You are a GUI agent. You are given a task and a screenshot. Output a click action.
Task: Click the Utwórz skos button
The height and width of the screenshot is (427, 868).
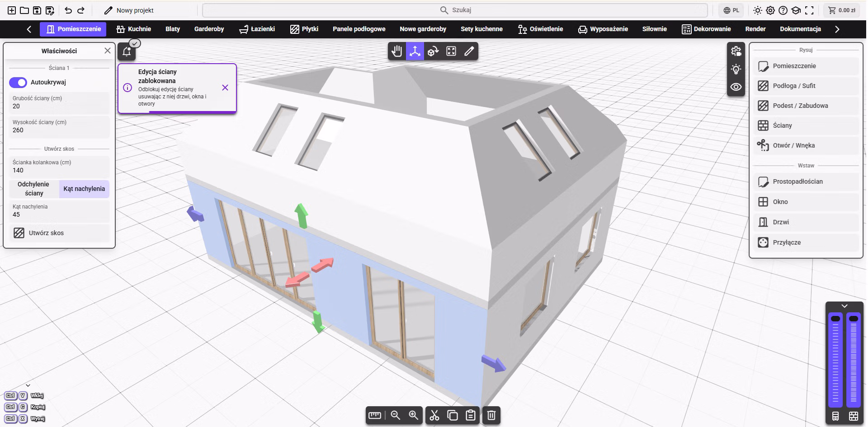click(59, 233)
